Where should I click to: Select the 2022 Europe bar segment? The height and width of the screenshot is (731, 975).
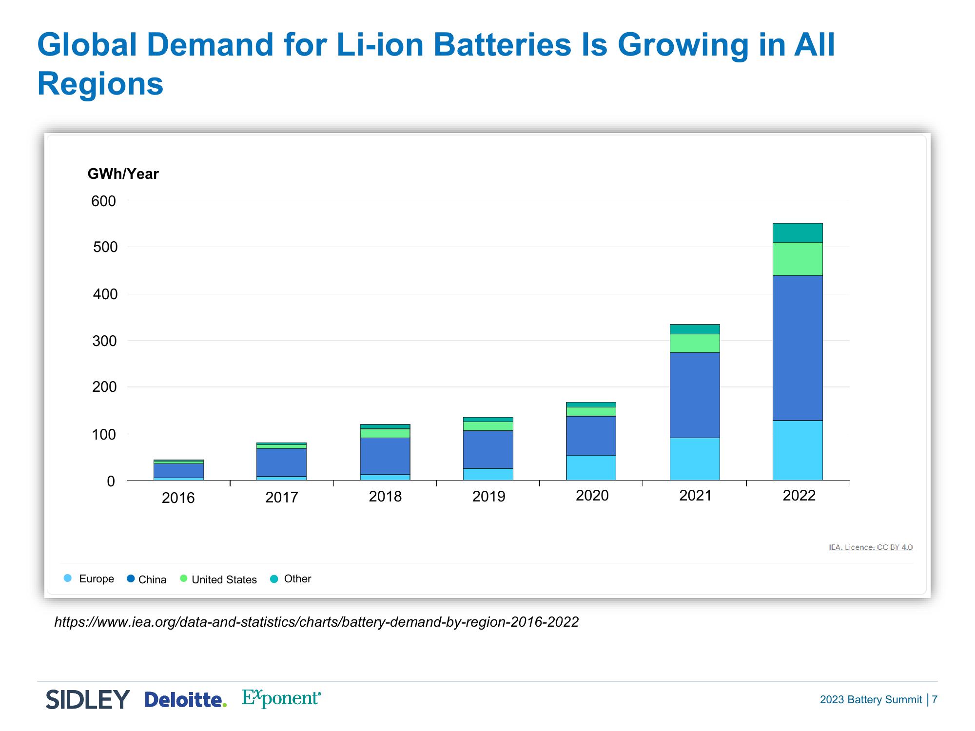coord(798,450)
